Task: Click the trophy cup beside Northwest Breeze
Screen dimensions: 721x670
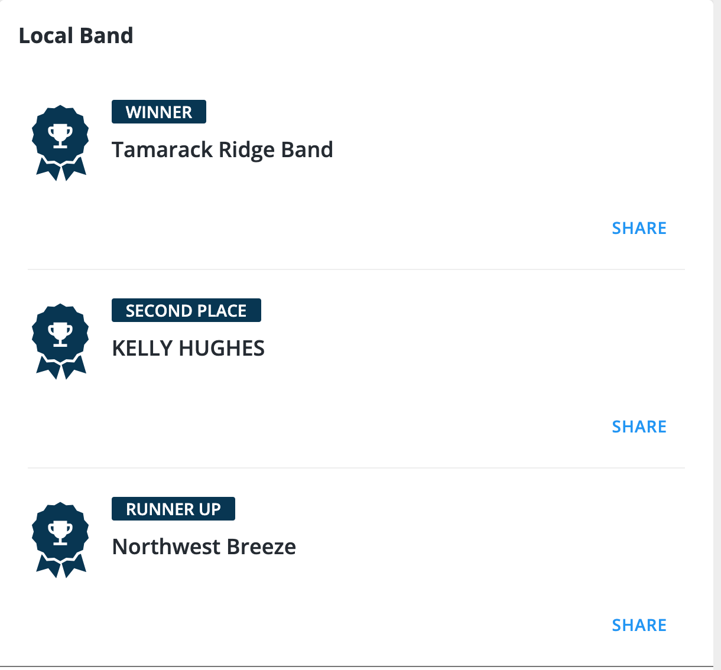Action: 60,533
